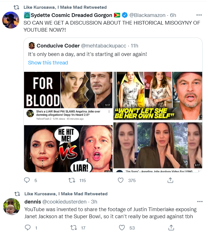The image size is (207, 236).
Task: Open more options on Sydette's tweet
Action: pos(200,14)
